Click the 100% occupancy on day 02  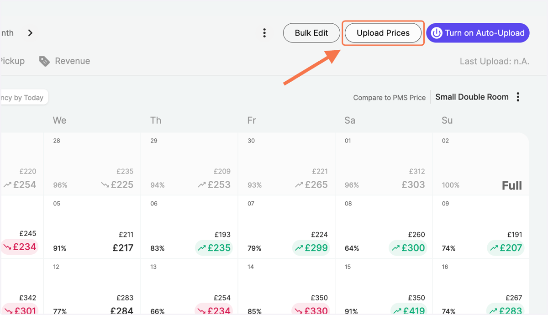pyautogui.click(x=451, y=185)
